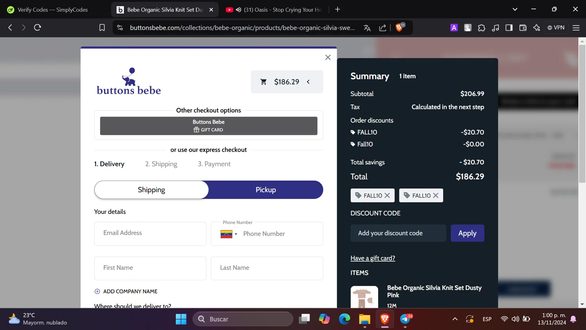The width and height of the screenshot is (586, 330).
Task: Open the weather widget showing 23°C
Action: [x=38, y=319]
